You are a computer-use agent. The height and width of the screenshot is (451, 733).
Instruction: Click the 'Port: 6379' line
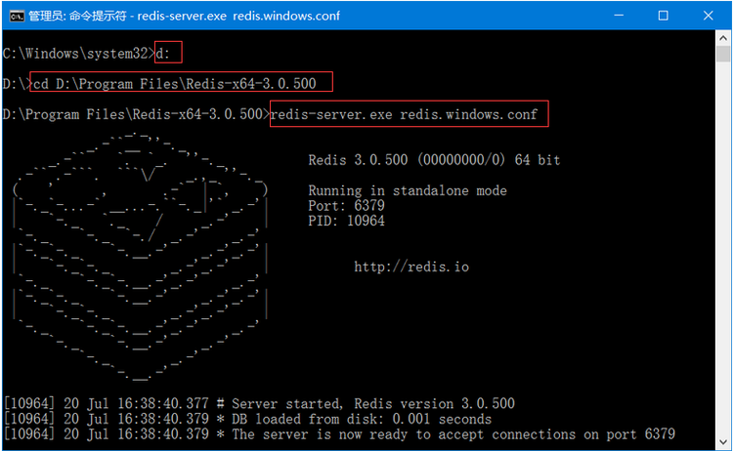346,205
